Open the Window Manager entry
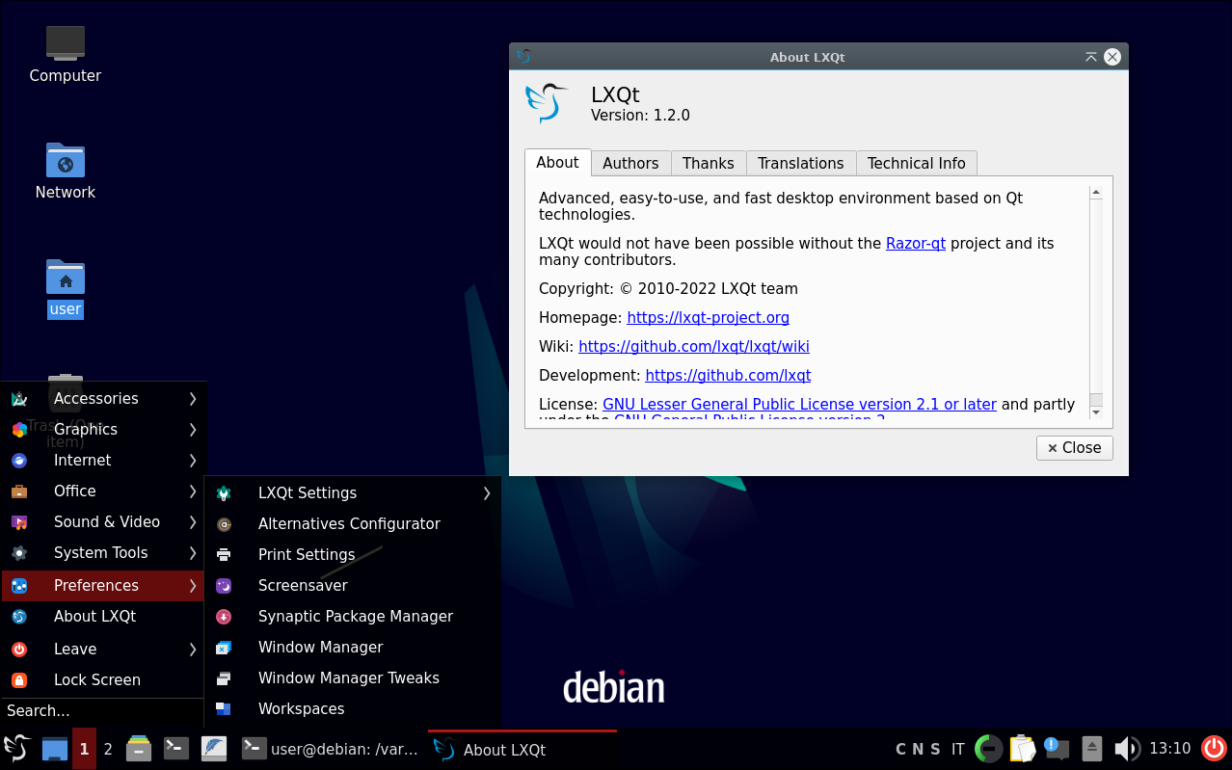This screenshot has width=1232, height=770. [353, 648]
